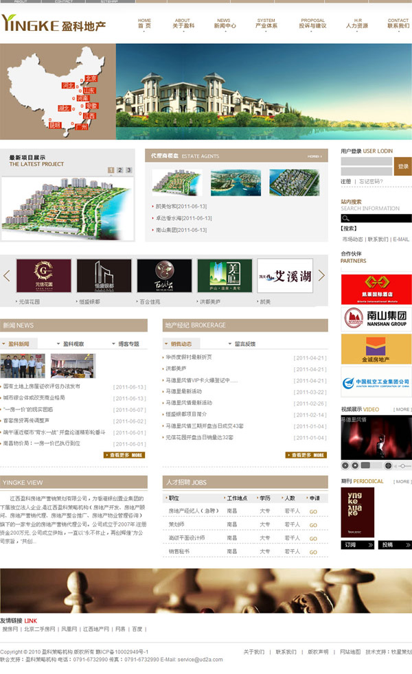Open the CONTACT 联系我们 menu item

point(398,23)
